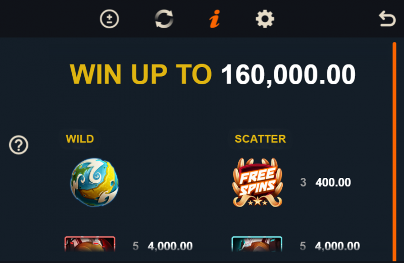404x263 pixels.
Task: Click the Free Spins scatter symbol
Action: click(258, 182)
